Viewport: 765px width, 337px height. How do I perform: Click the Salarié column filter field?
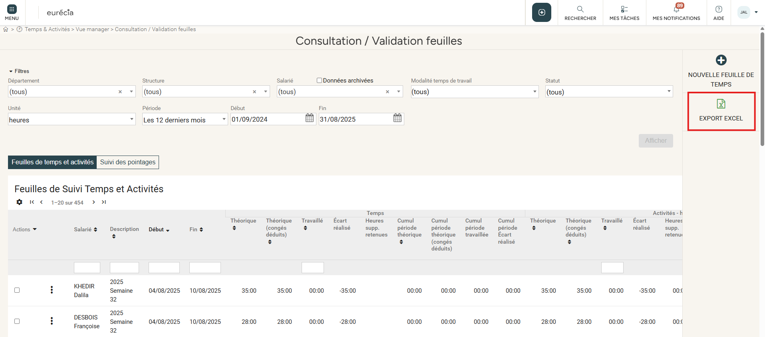point(87,268)
